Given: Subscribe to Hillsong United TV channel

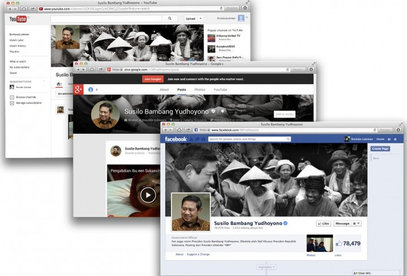Looking at the screenshot, I should 225,40.
